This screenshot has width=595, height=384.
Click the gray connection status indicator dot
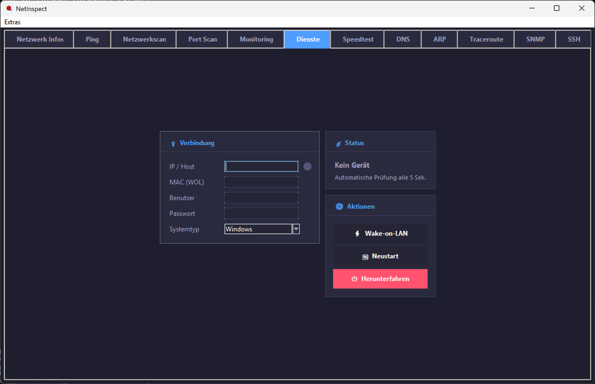coord(307,166)
